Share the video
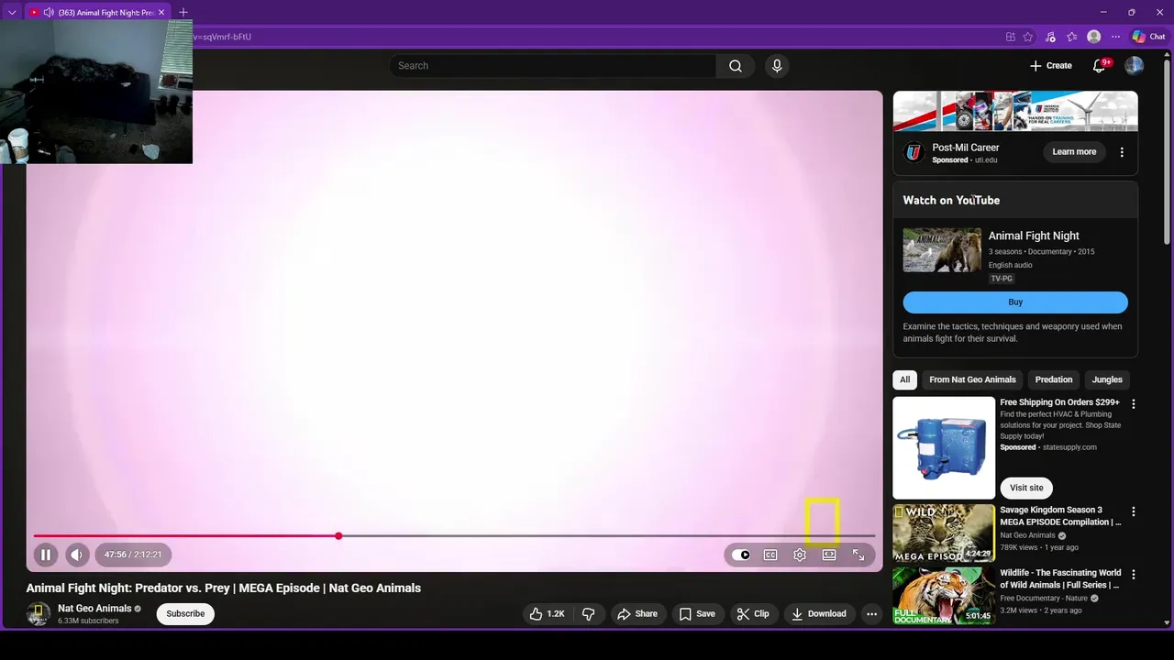1174x660 pixels. point(637,614)
